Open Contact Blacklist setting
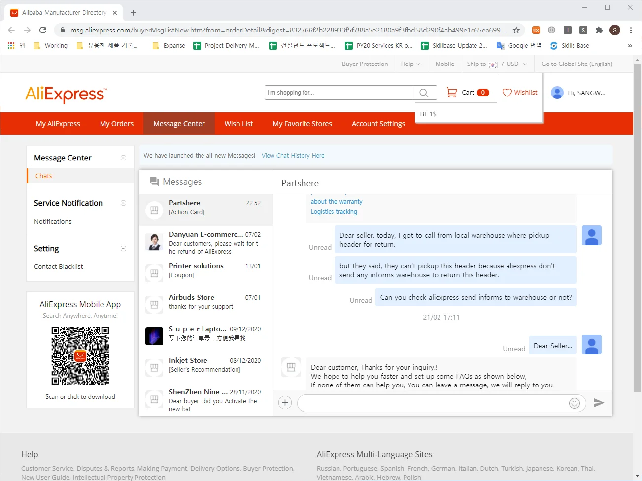This screenshot has height=481, width=642. [59, 267]
